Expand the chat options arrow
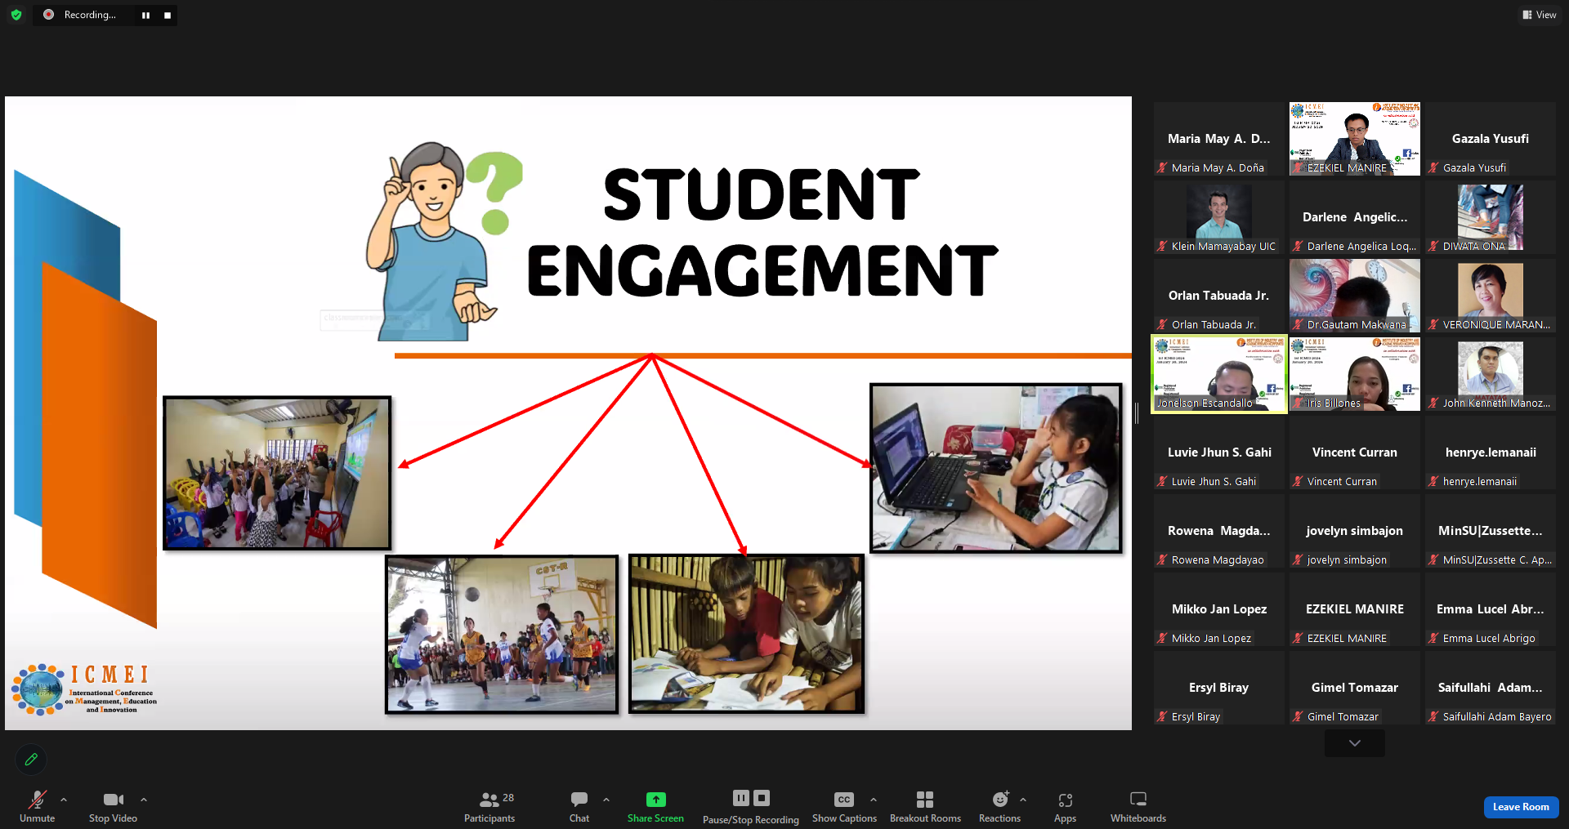 606,800
